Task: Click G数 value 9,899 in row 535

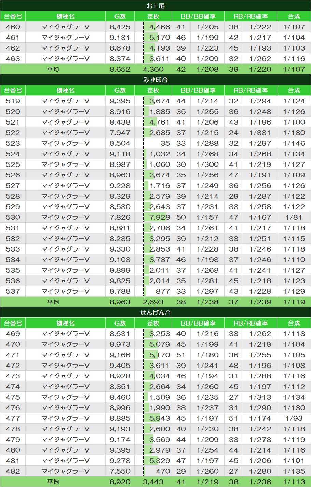Action: 120,270
